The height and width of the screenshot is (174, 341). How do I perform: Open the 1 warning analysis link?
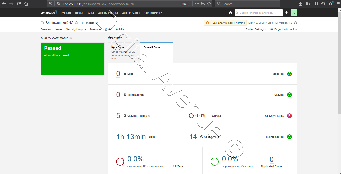click(239, 23)
